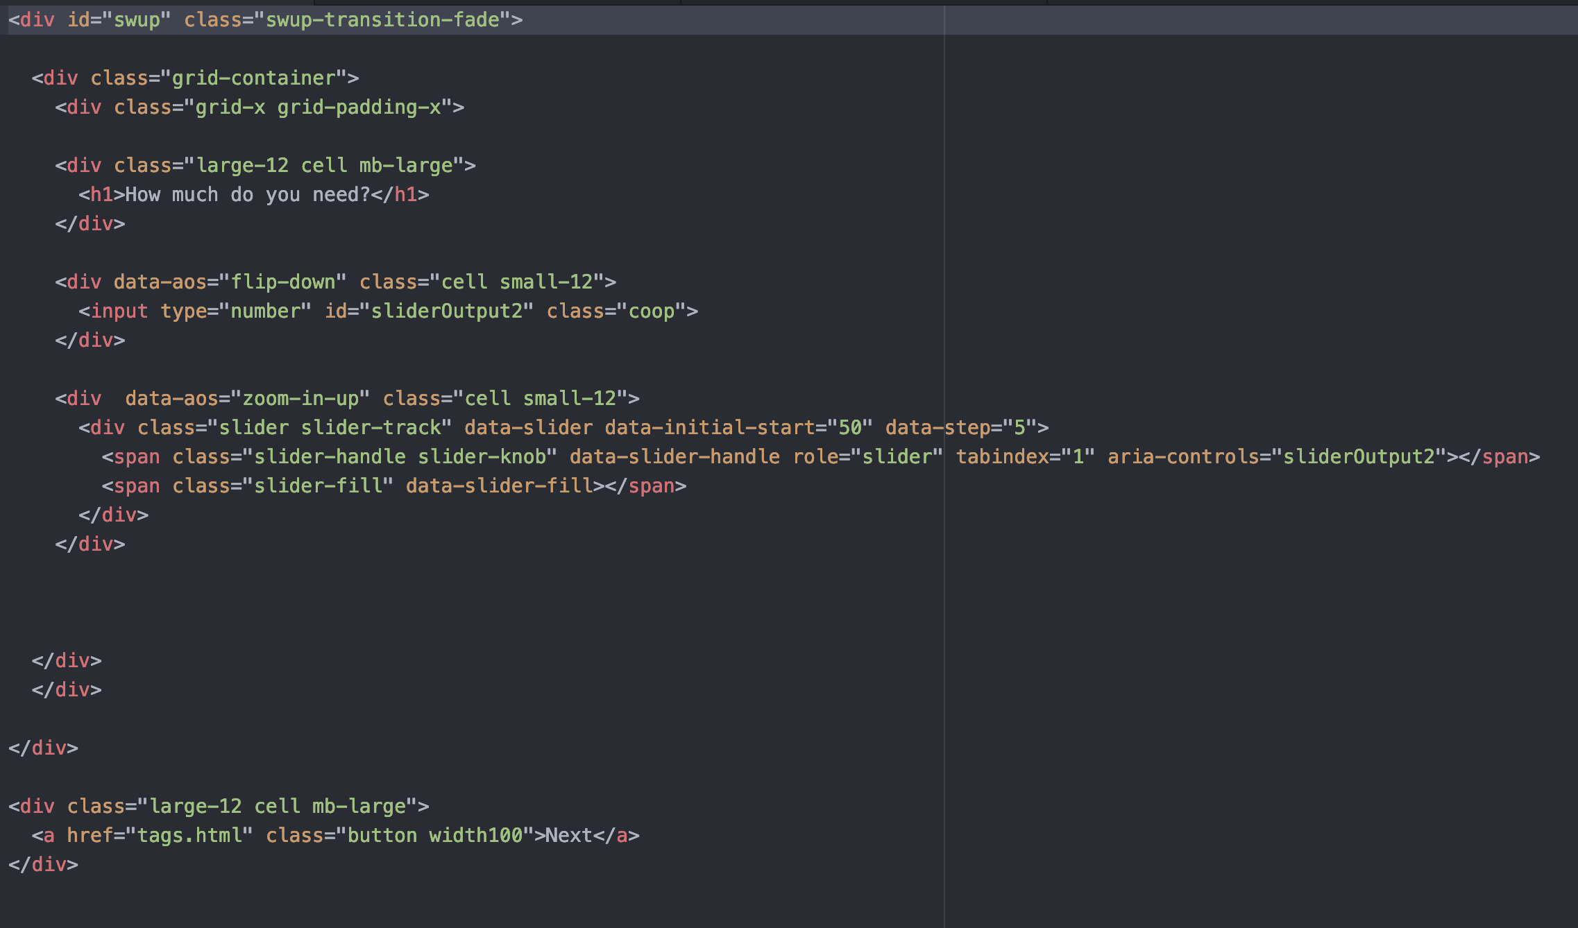Screen dimensions: 1578x928
Task: Click the data-step value "5"
Action: tap(1019, 427)
